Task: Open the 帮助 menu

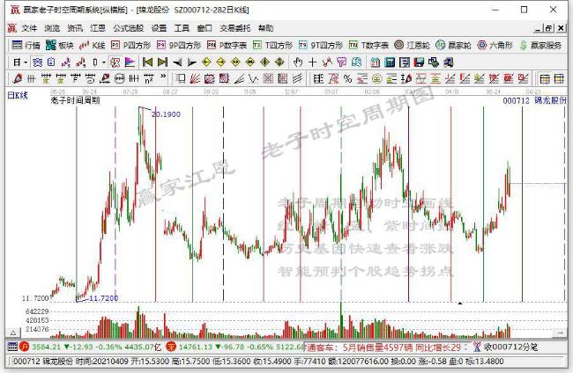Action: pos(265,28)
